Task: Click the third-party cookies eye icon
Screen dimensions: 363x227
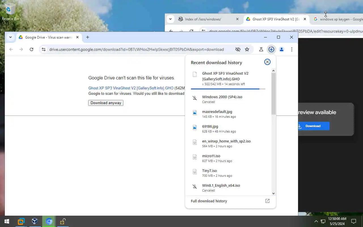Action: pyautogui.click(x=238, y=49)
